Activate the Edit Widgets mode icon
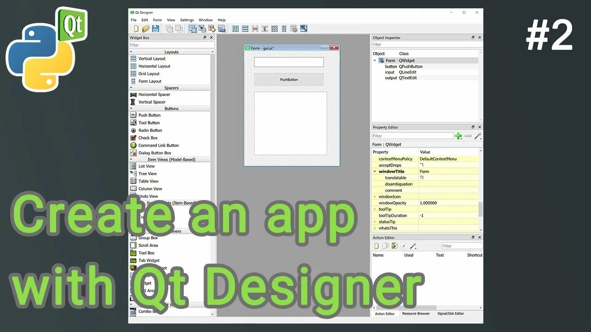 pos(193,29)
